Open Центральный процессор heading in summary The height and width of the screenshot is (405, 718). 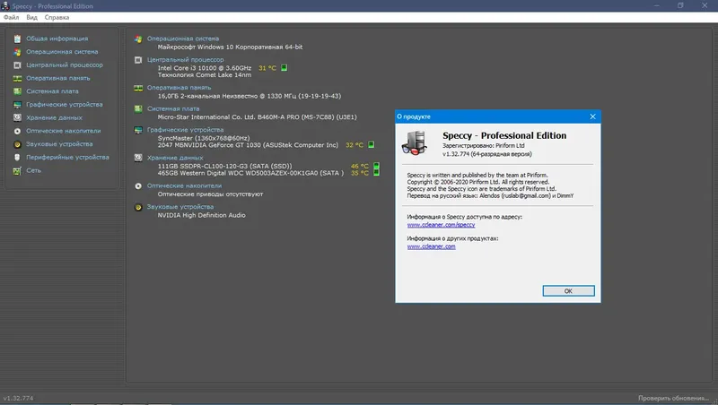186,60
